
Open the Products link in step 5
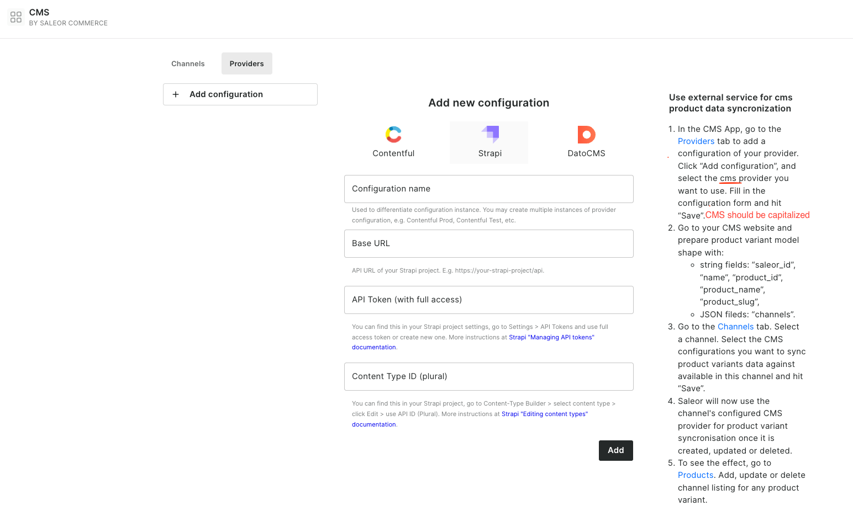coord(695,475)
